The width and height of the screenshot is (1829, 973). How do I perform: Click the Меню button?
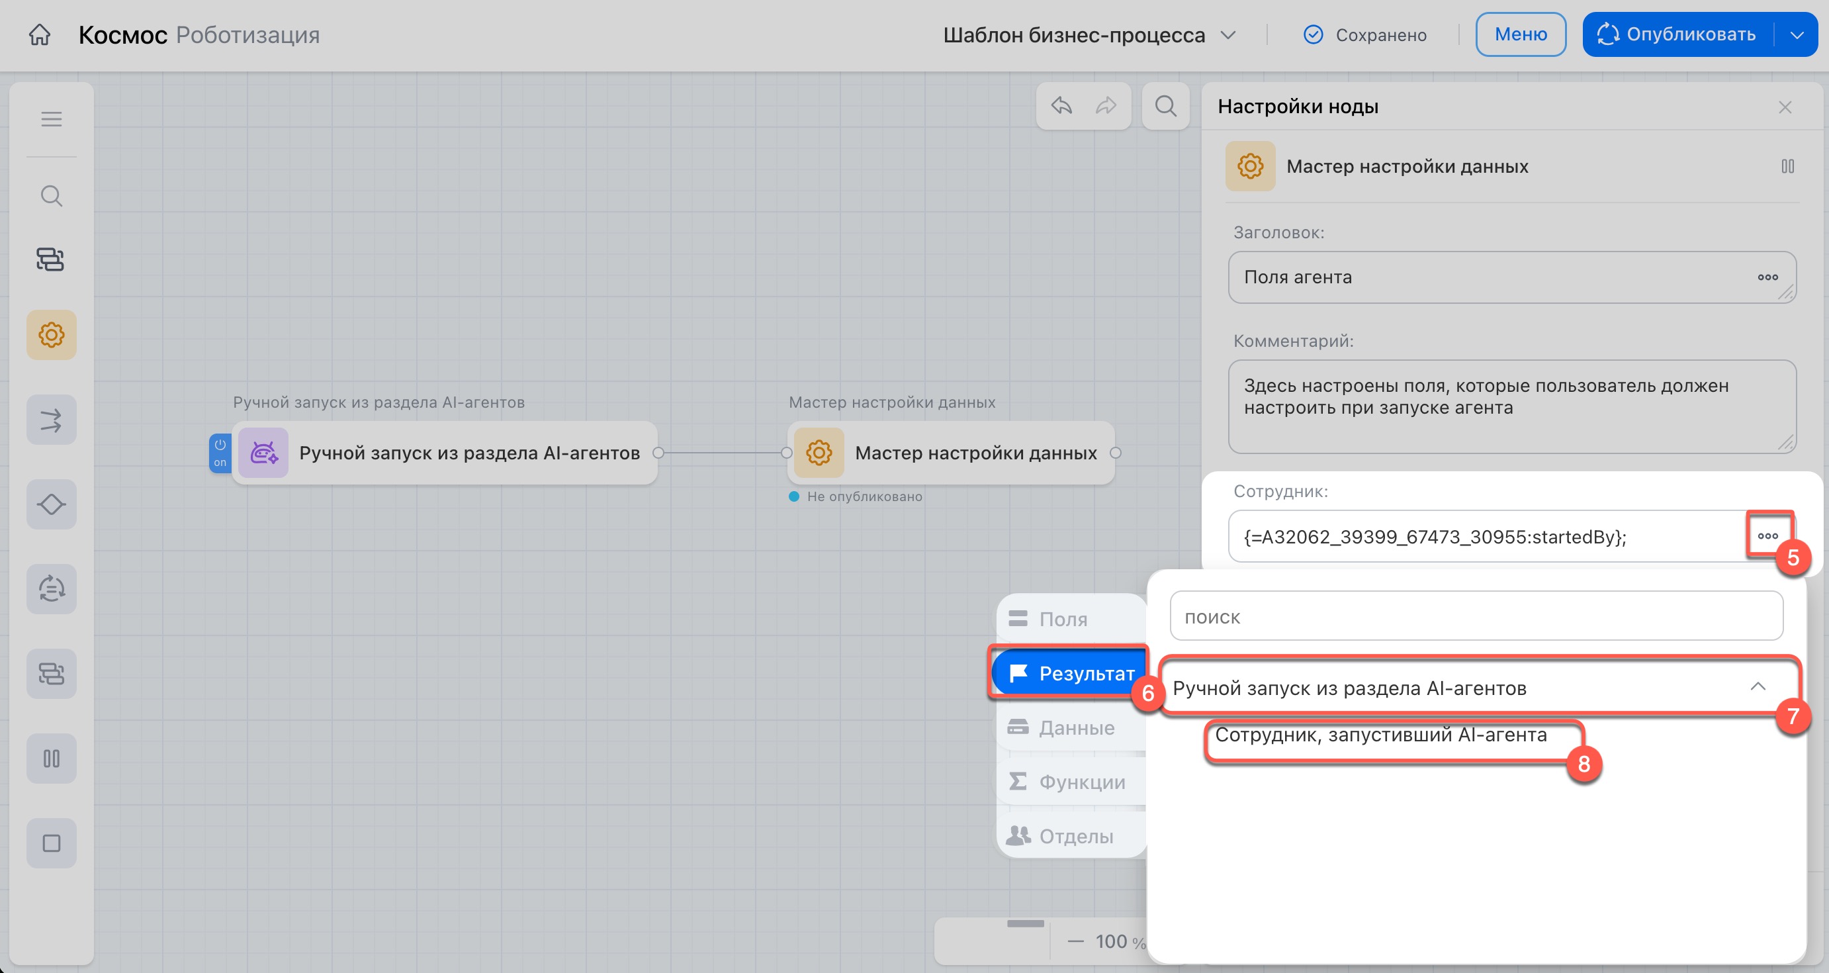point(1520,35)
